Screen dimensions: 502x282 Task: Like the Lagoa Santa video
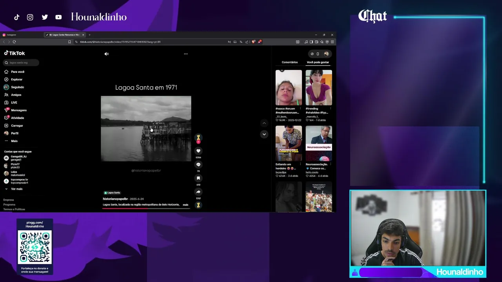pyautogui.click(x=198, y=151)
